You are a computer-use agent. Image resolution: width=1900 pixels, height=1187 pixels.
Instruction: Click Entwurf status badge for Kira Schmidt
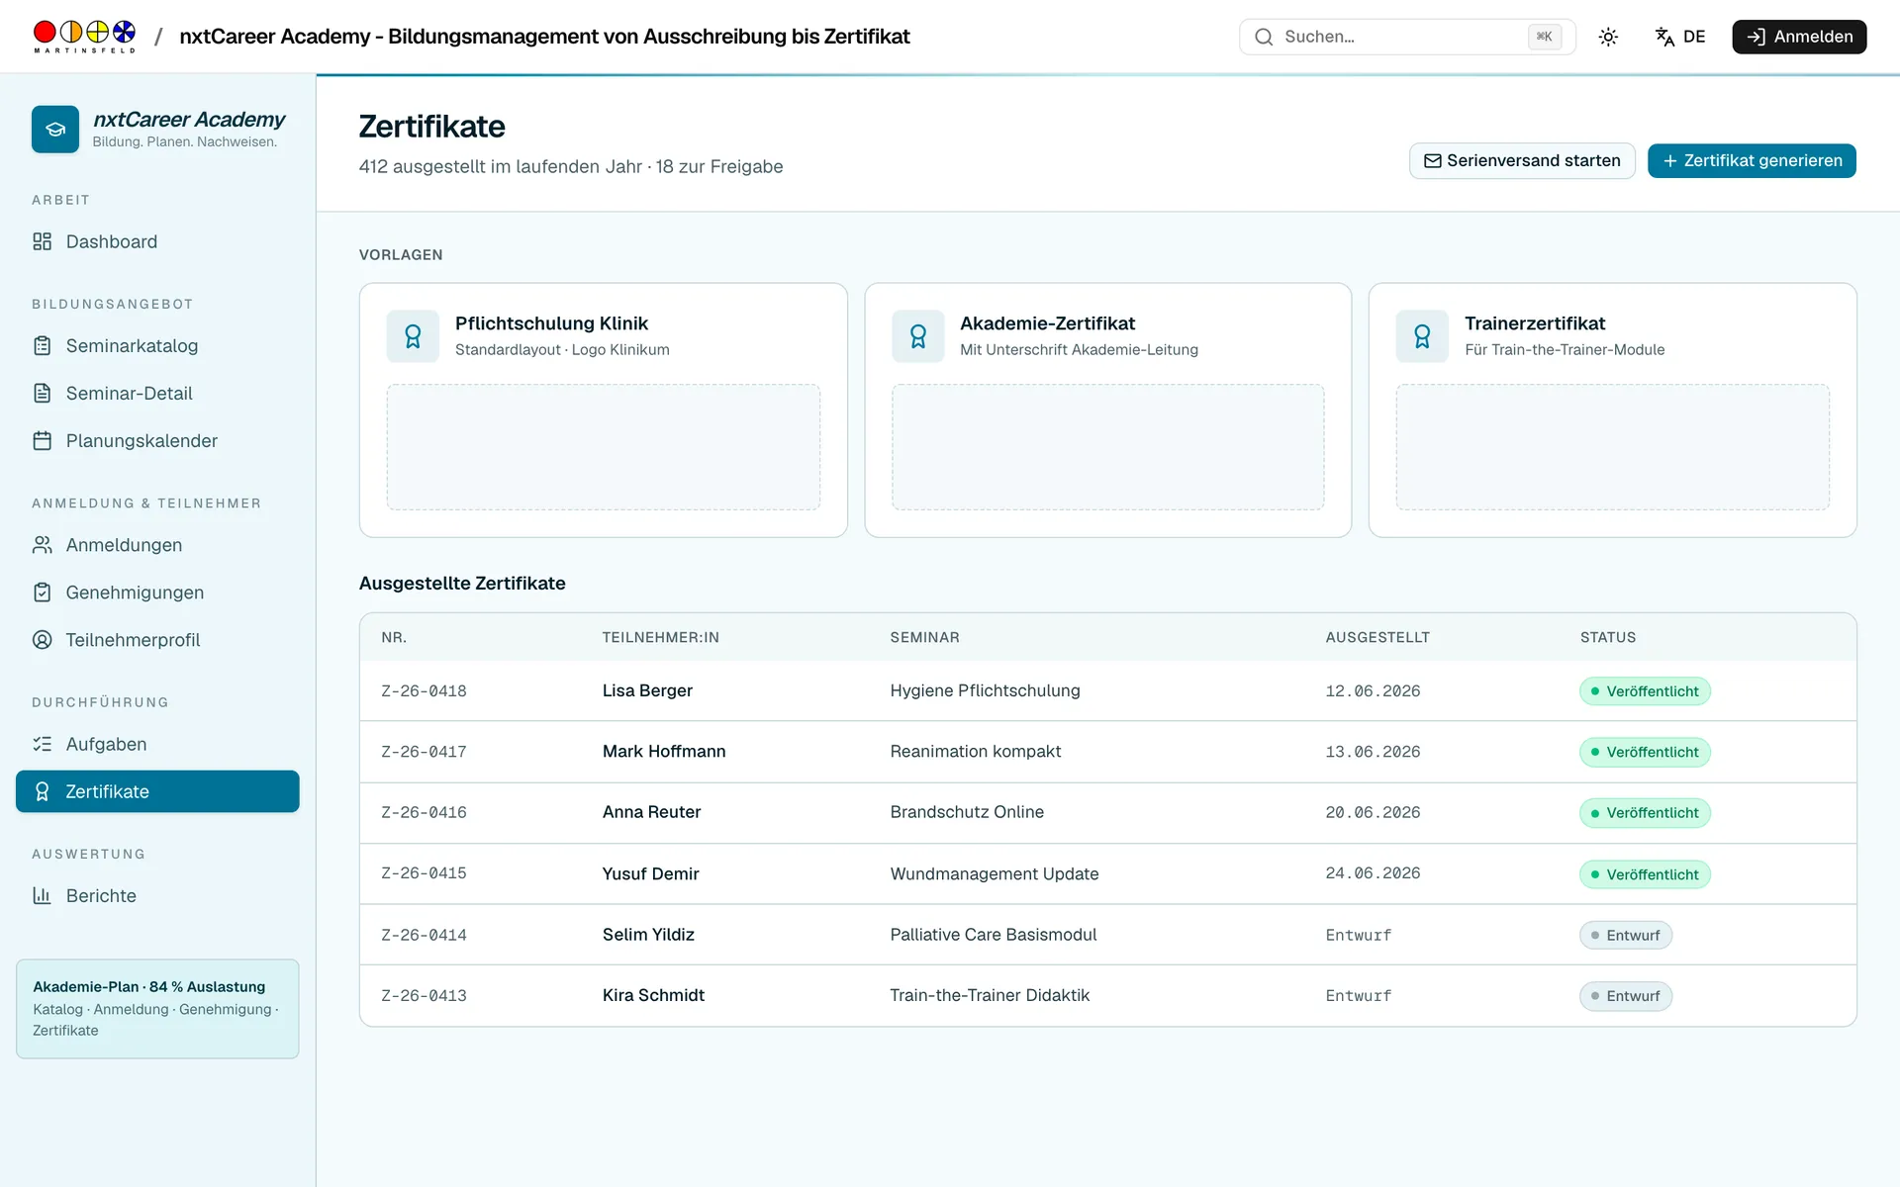tap(1626, 996)
